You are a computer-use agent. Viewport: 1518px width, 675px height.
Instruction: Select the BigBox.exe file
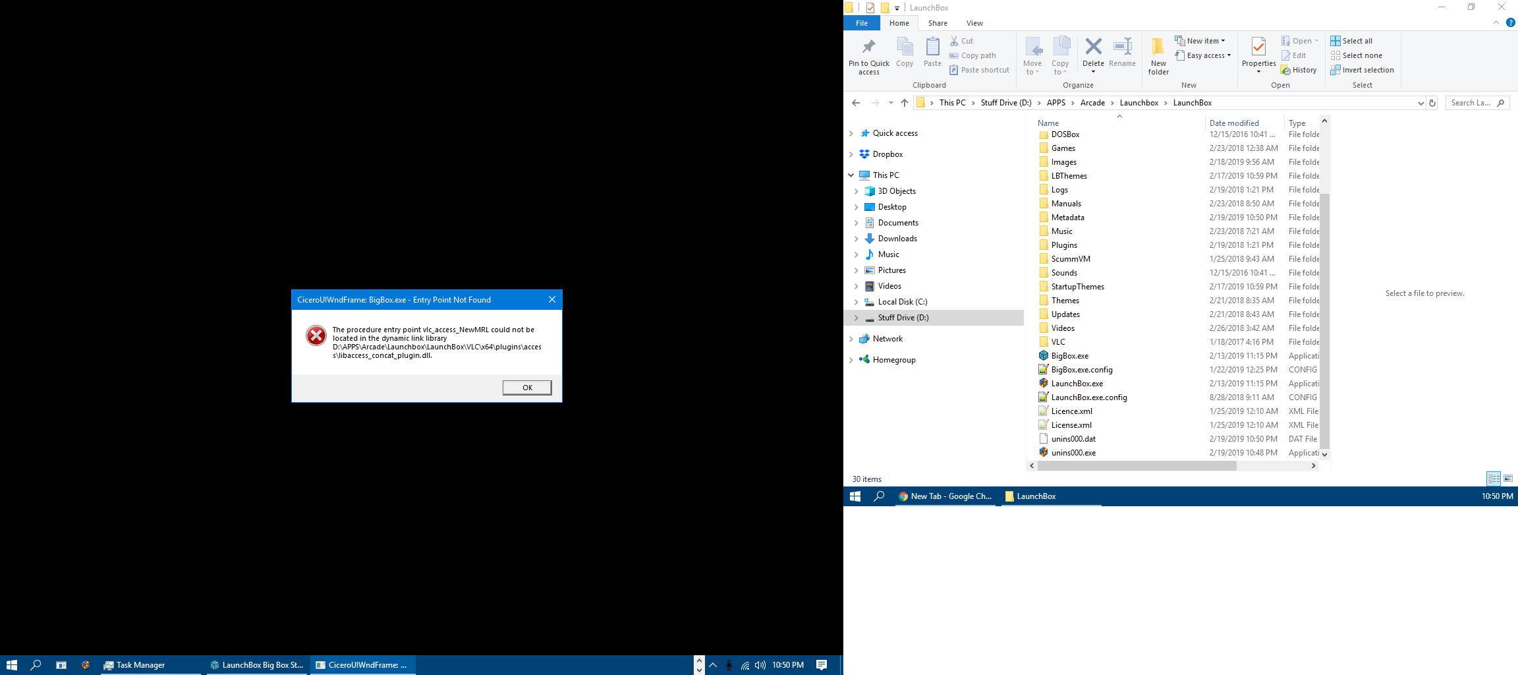pos(1069,356)
